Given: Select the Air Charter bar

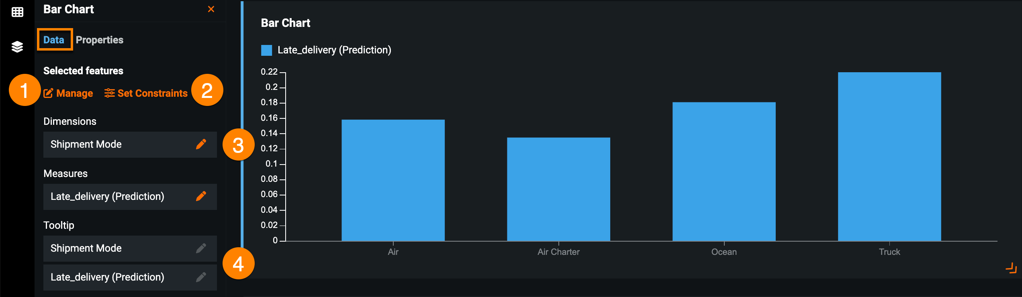Looking at the screenshot, I should (x=558, y=189).
